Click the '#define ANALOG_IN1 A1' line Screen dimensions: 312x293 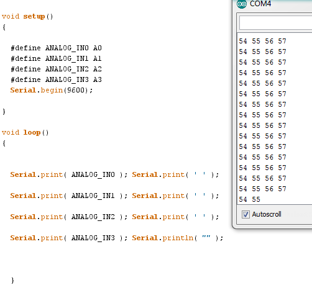click(x=56, y=58)
